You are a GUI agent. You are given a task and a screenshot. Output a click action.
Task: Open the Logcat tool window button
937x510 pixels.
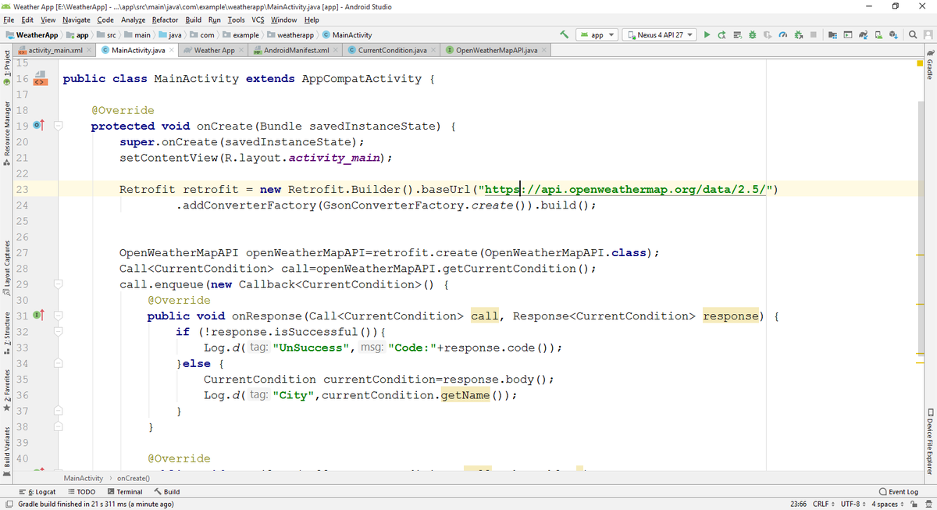point(37,492)
